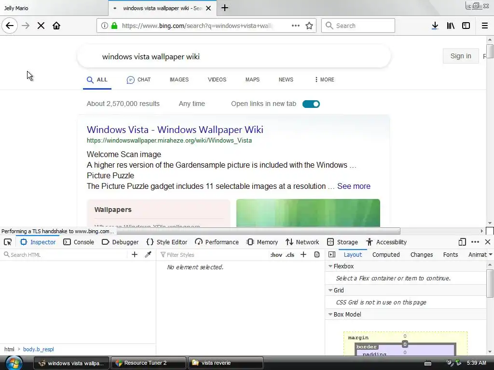This screenshot has height=370, width=494.
Task: Toggle the three-pane inspector icon
Action: (332, 254)
